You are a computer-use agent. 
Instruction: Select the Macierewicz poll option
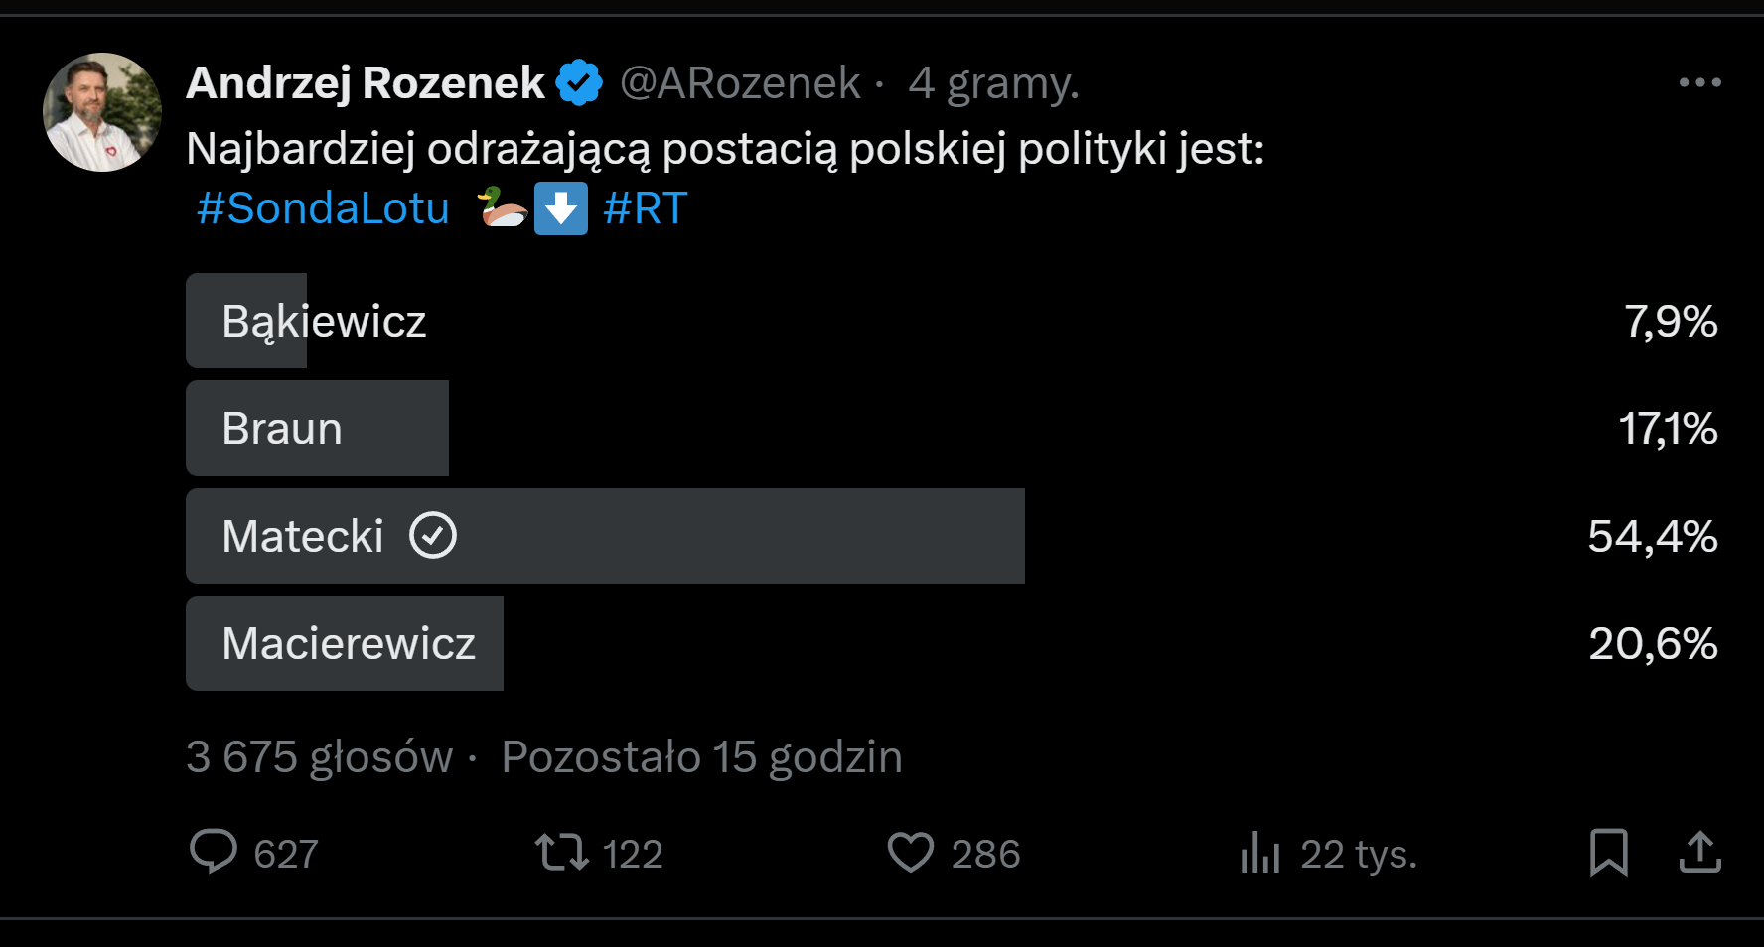(x=349, y=643)
